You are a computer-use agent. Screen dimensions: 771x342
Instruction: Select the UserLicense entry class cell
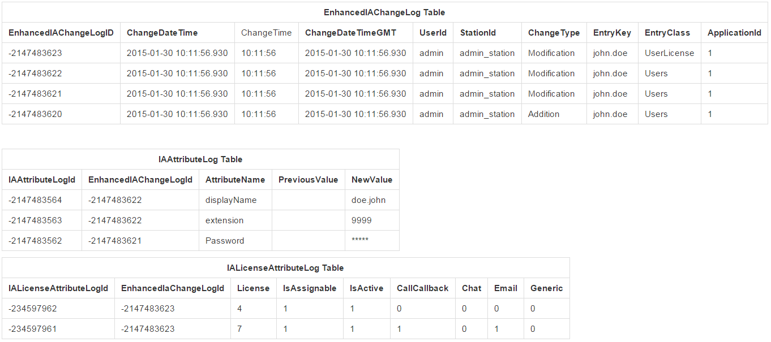[669, 53]
